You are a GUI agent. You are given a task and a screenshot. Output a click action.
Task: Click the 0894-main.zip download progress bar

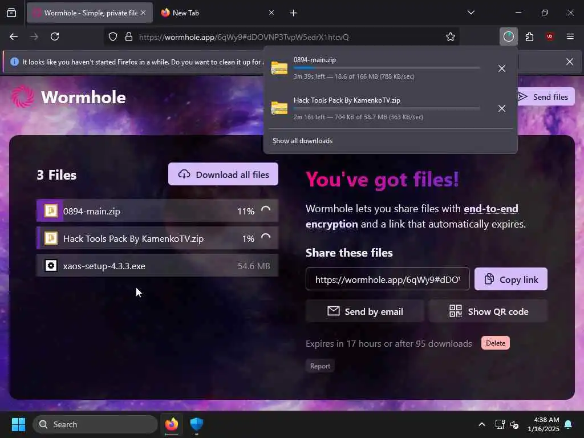pos(387,68)
